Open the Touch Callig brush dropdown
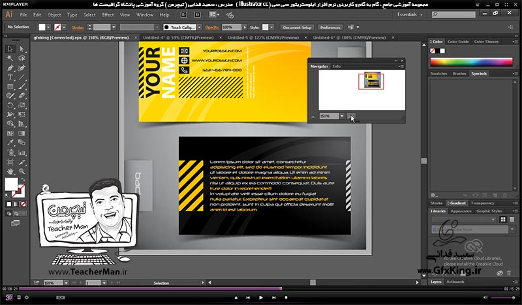This screenshot has height=305, width=522. coord(199,27)
